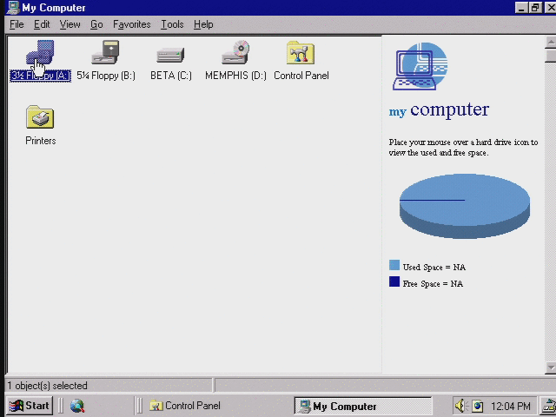Click the scroll down arrow
Screen dimensions: 556x417
(550, 367)
